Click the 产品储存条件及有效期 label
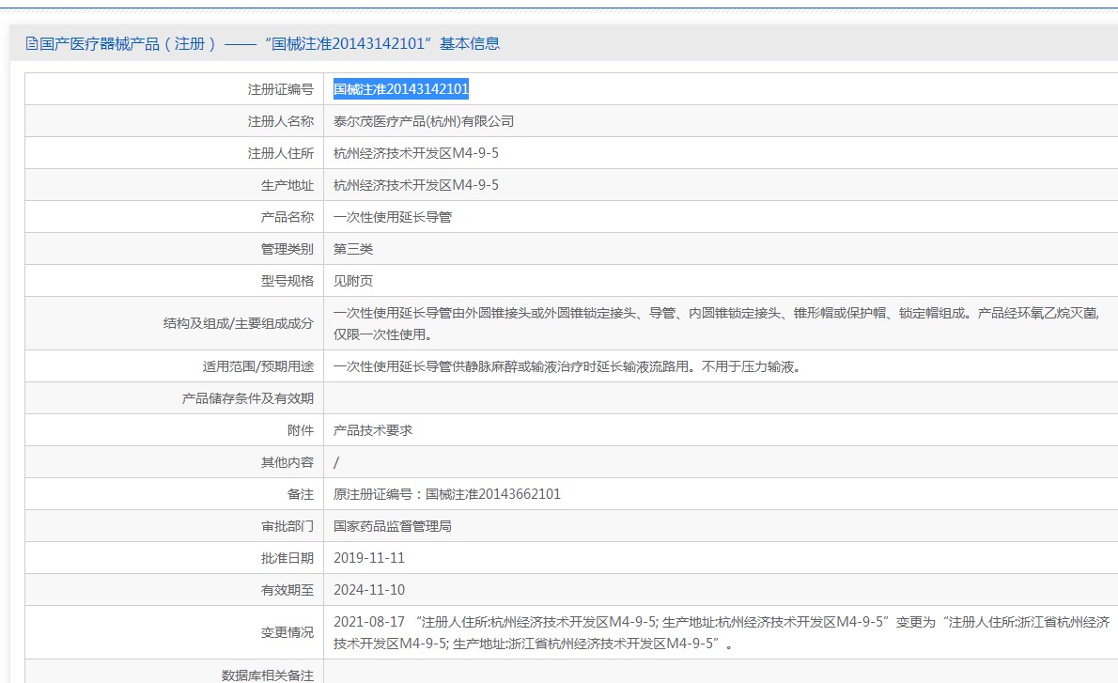Screen dimensions: 1118x683 tap(247, 398)
